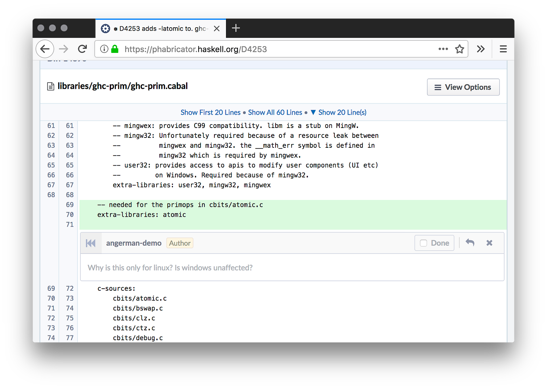Click the Show All 60 Lines link
The height and width of the screenshot is (389, 547).
(275, 112)
